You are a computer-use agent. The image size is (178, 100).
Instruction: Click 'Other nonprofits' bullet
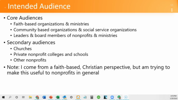(30, 60)
